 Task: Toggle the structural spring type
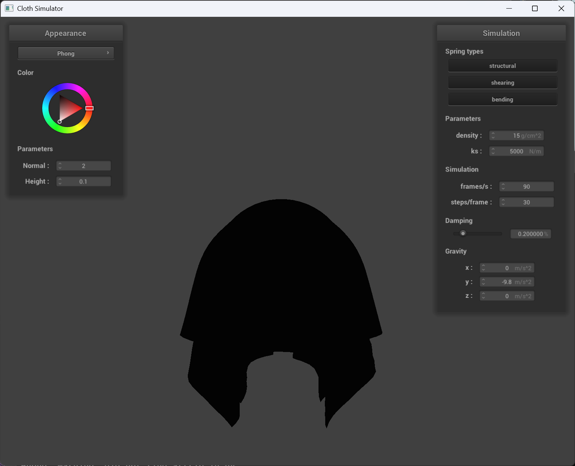[503, 66]
